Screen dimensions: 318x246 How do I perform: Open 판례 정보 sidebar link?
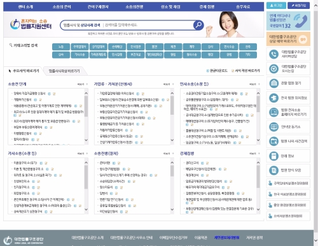(x=288, y=156)
